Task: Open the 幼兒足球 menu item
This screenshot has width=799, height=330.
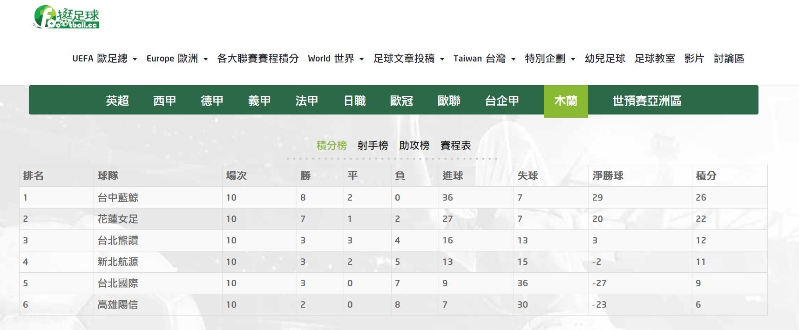Action: pos(604,59)
